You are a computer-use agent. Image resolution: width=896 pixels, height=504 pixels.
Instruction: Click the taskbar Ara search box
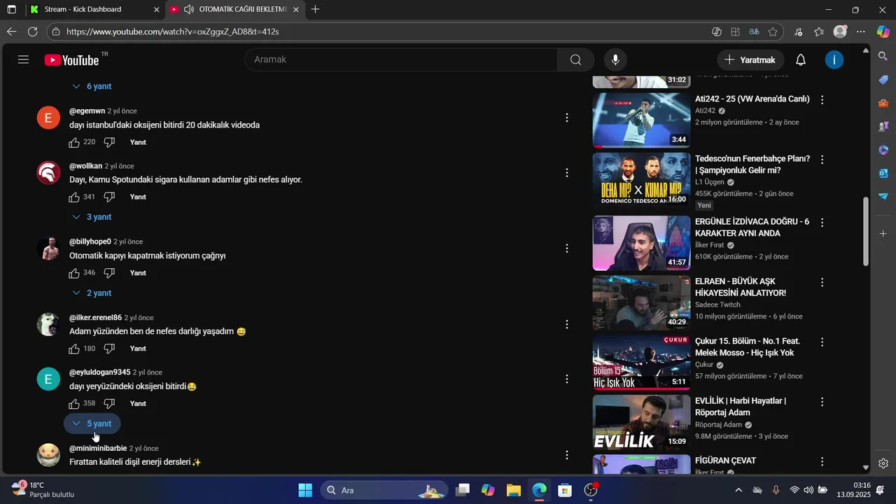pyautogui.click(x=384, y=490)
